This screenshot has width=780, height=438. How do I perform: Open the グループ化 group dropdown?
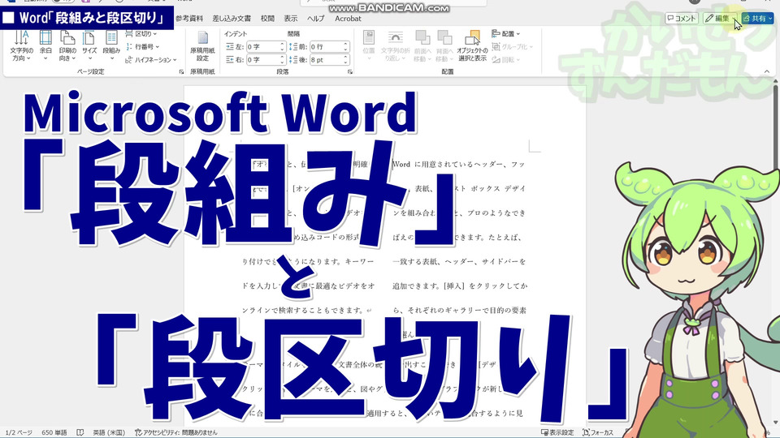coord(513,47)
